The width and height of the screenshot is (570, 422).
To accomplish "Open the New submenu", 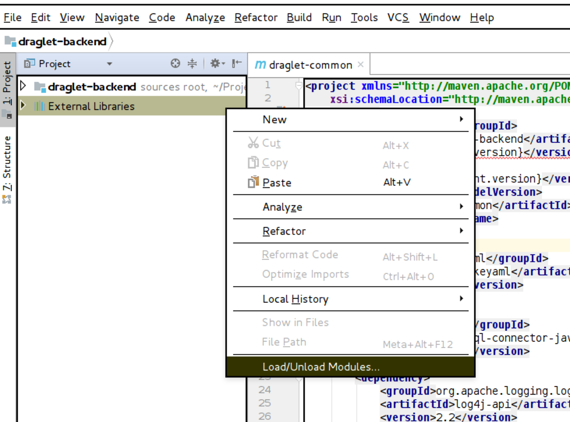I will [x=351, y=119].
